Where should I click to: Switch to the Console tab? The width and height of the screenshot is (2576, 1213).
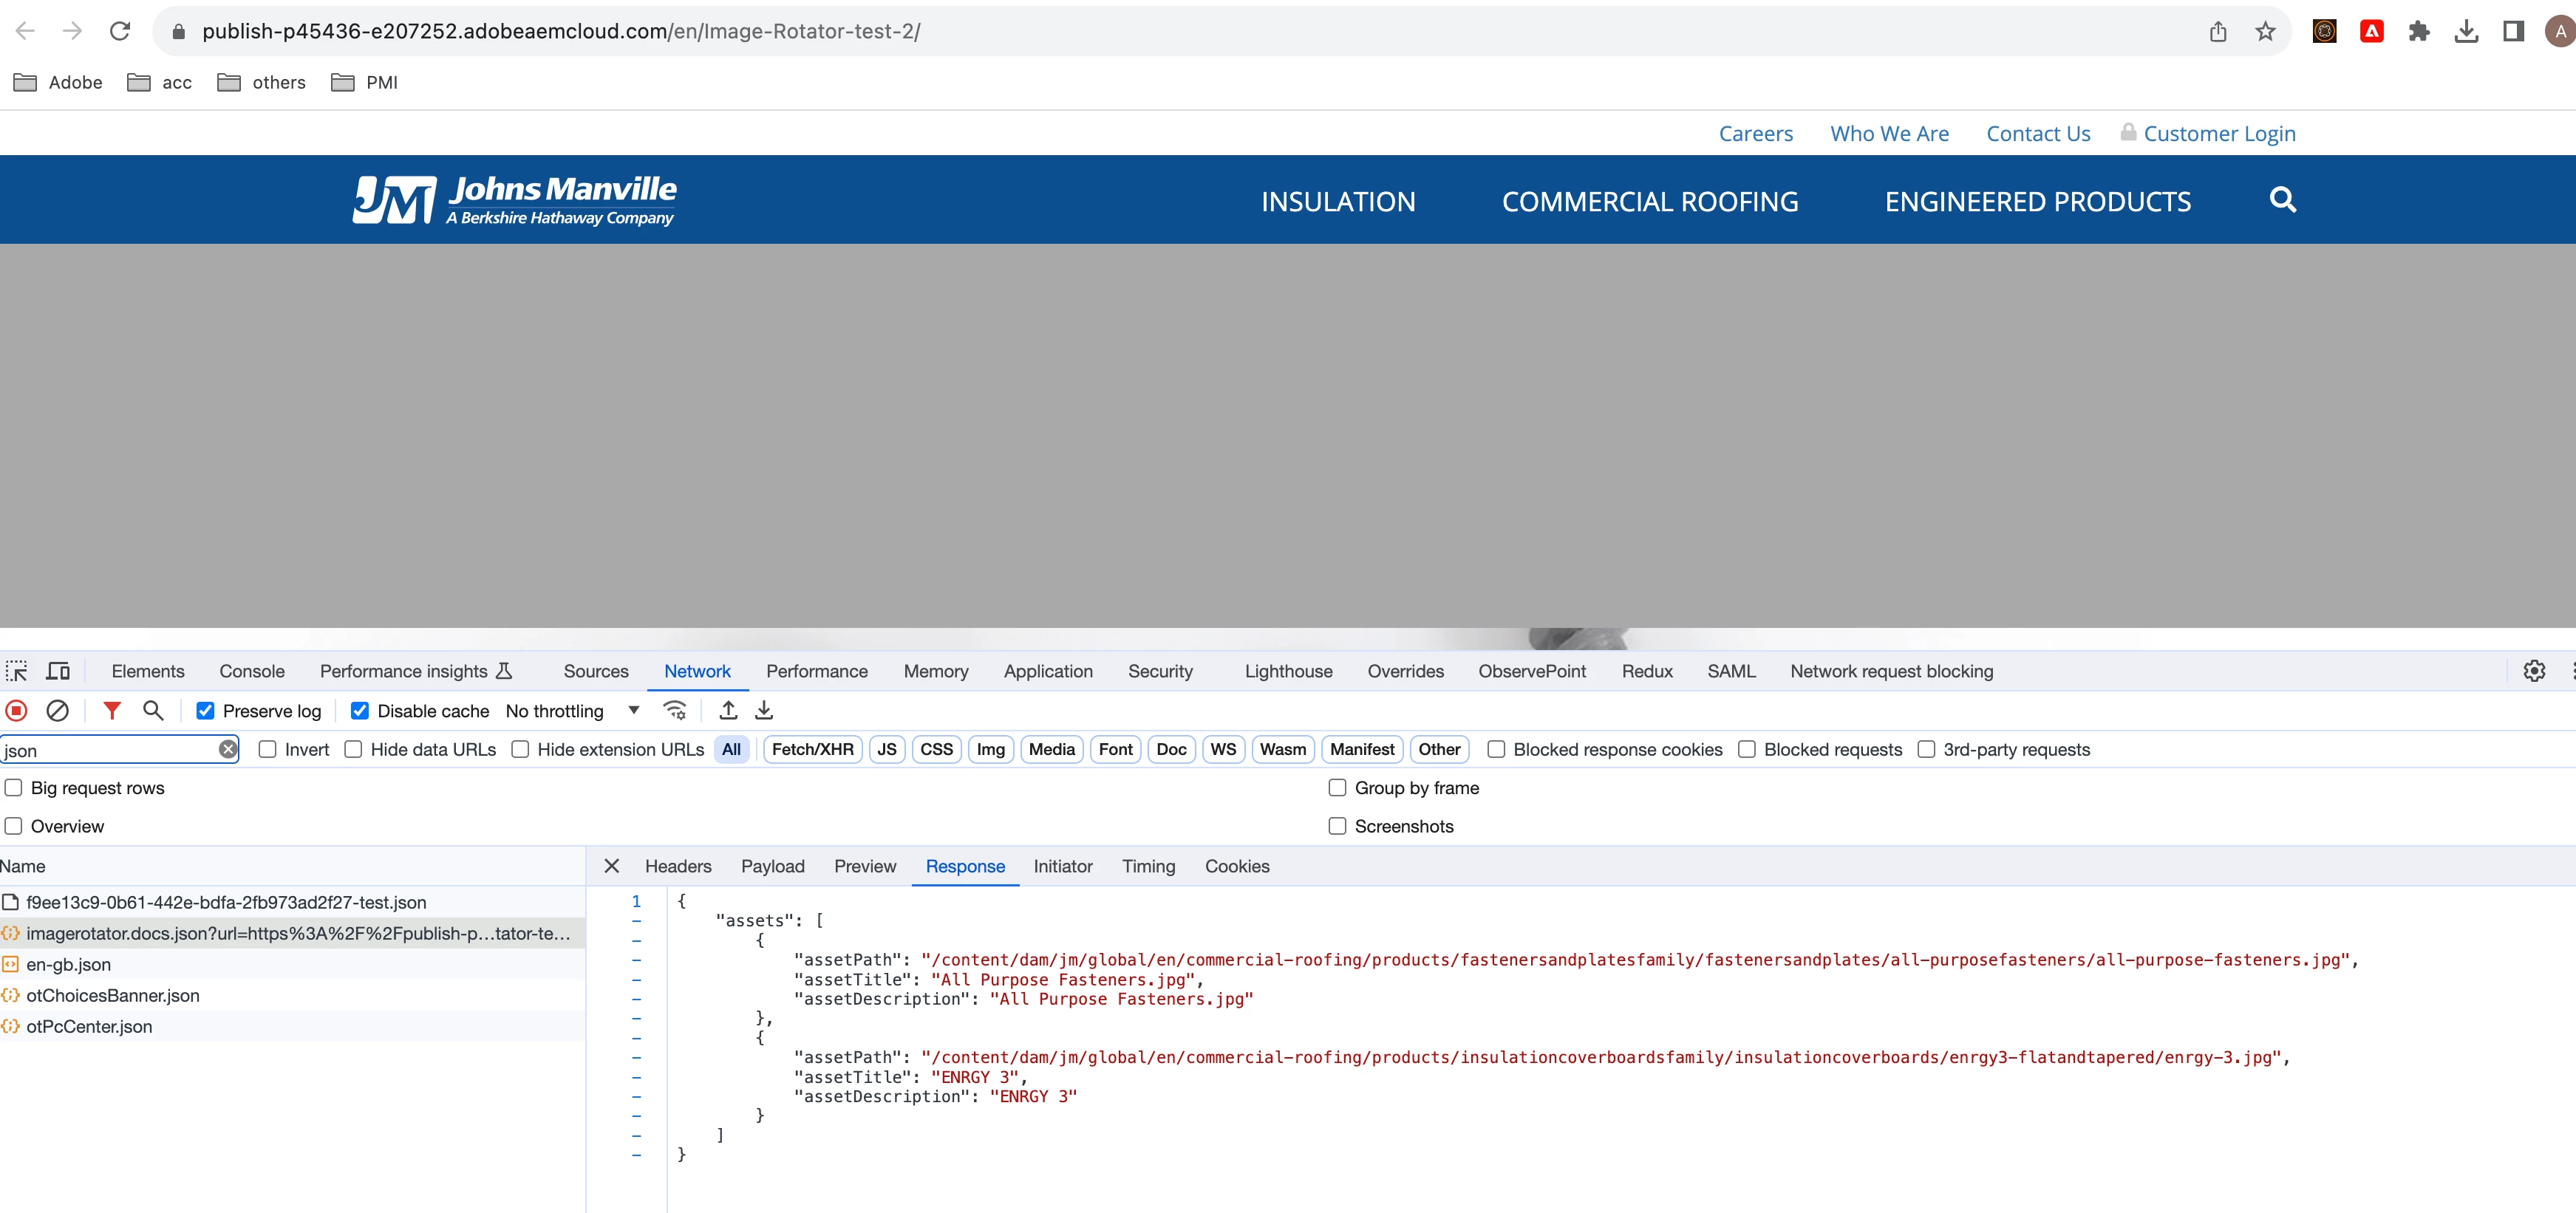tap(252, 671)
